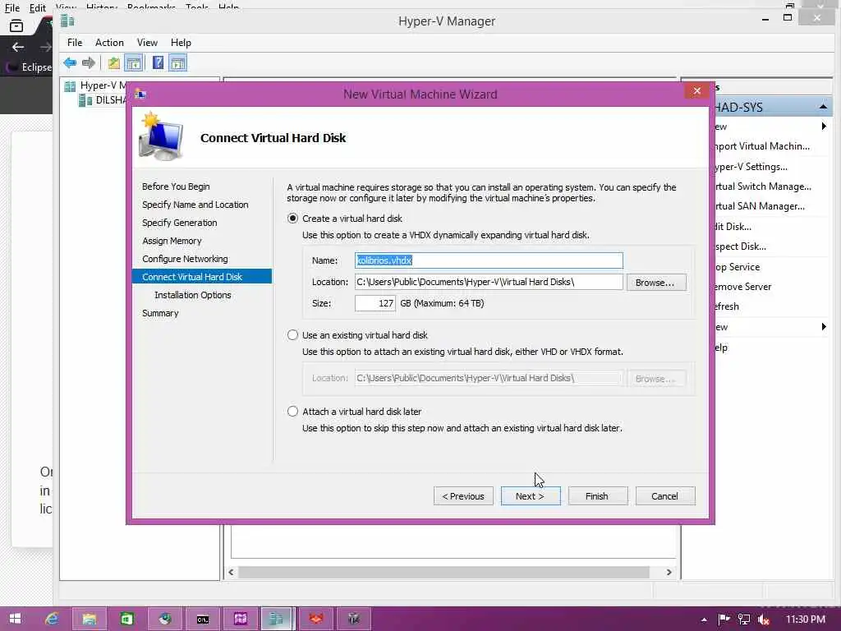Go to Assign Memory step
Image resolution: width=841 pixels, height=631 pixels.
pos(172,241)
